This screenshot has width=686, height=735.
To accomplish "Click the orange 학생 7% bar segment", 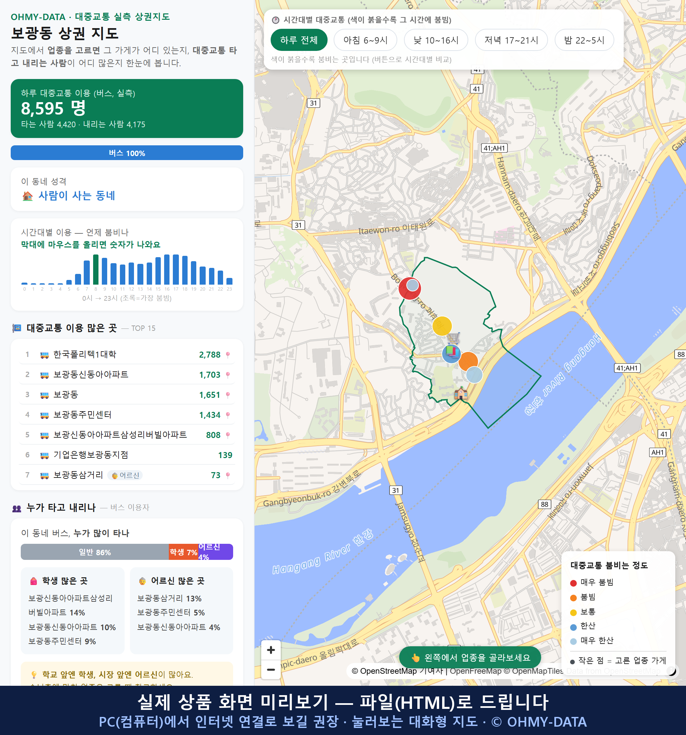I will [x=184, y=552].
